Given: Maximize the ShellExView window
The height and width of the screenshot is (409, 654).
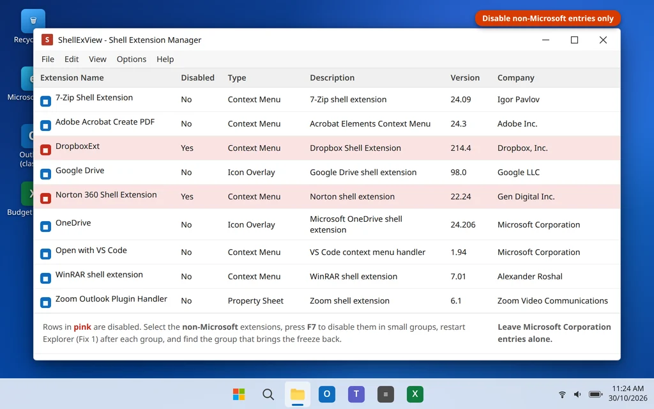Looking at the screenshot, I should coord(574,40).
